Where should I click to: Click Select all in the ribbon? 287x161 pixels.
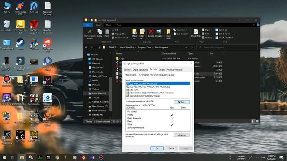221,30
